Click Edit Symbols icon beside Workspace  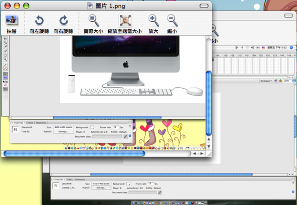click(x=280, y=81)
